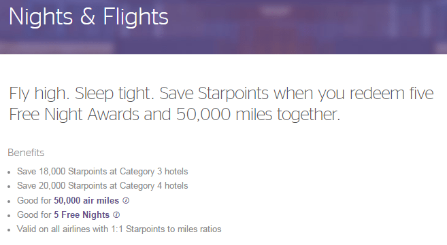Select the Benefits section heading

26,153
